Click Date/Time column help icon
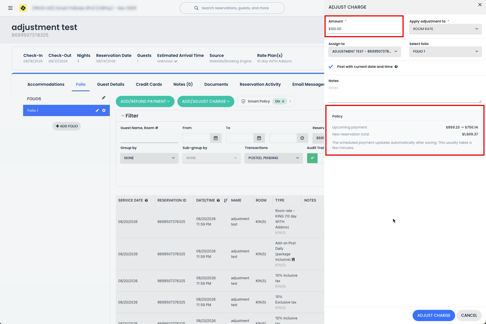Screen dimensions: 486x324 pyautogui.click(x=218, y=200)
